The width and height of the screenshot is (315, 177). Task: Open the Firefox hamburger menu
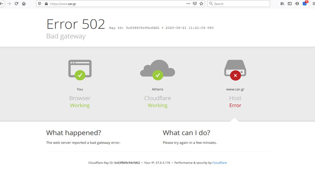click(313, 4)
